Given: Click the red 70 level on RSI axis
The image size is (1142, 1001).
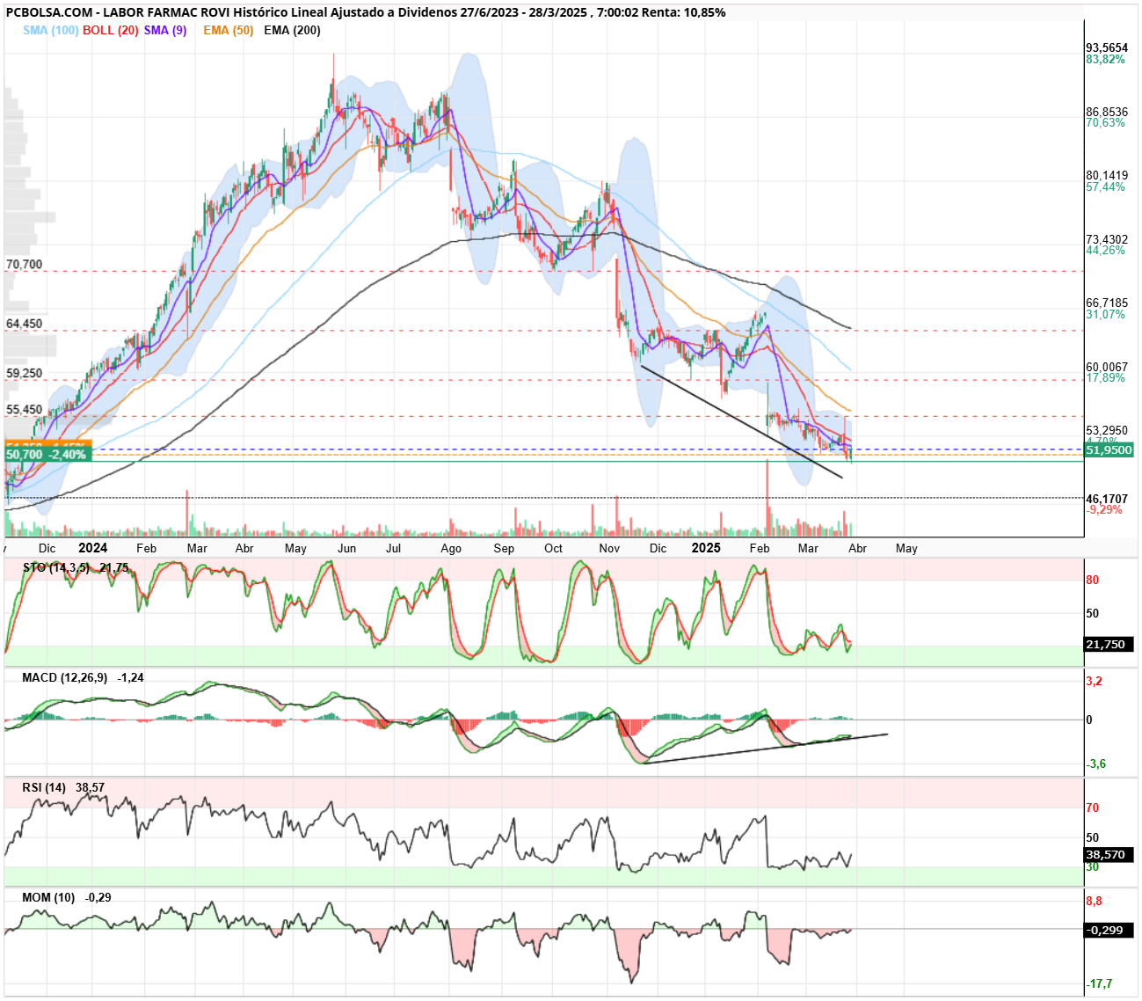Looking at the screenshot, I should (1093, 807).
